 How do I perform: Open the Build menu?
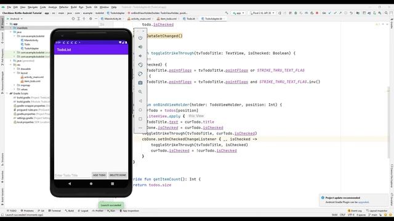tap(74, 7)
